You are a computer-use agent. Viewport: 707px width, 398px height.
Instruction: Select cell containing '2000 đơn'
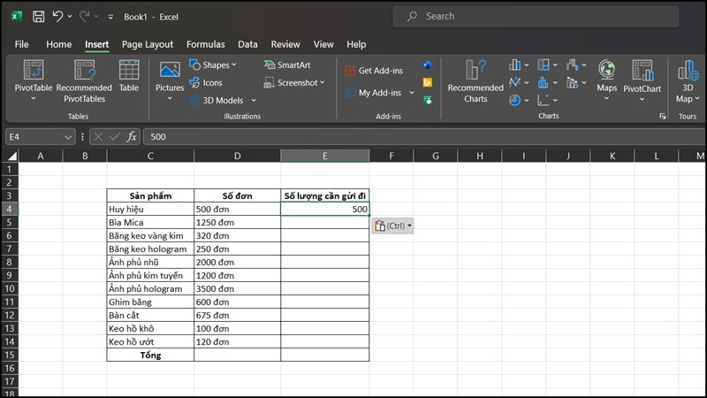point(237,262)
